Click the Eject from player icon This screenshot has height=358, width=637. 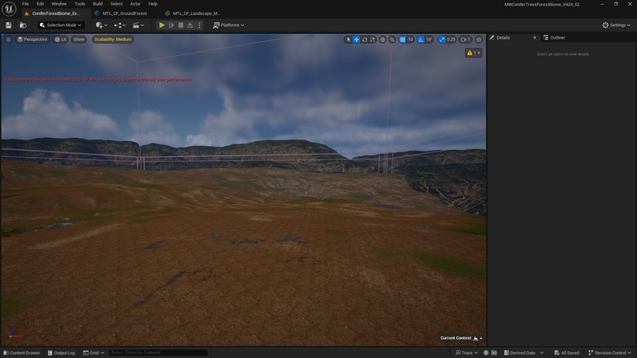coord(189,25)
